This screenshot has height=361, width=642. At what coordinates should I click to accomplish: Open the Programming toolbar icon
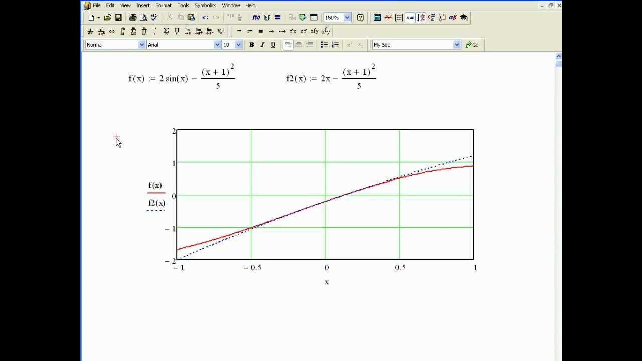(442, 18)
